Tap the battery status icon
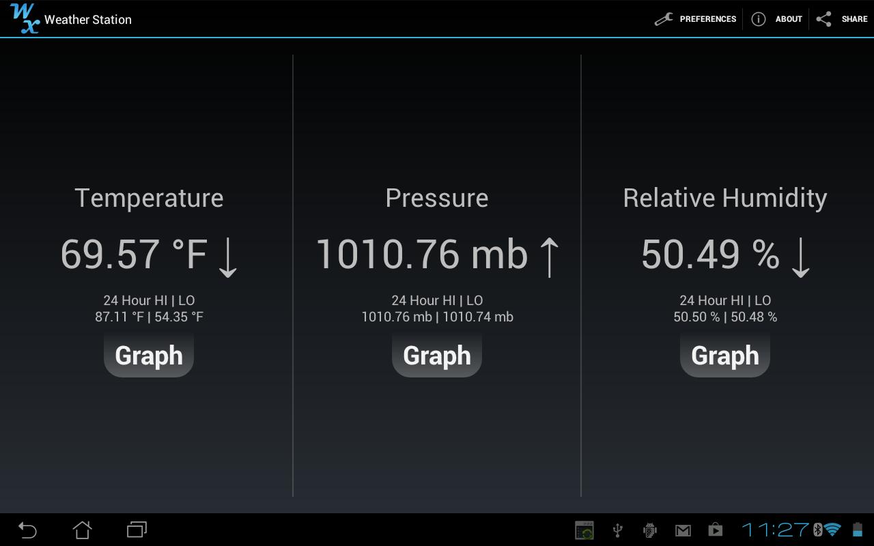Image resolution: width=874 pixels, height=546 pixels. [x=858, y=530]
